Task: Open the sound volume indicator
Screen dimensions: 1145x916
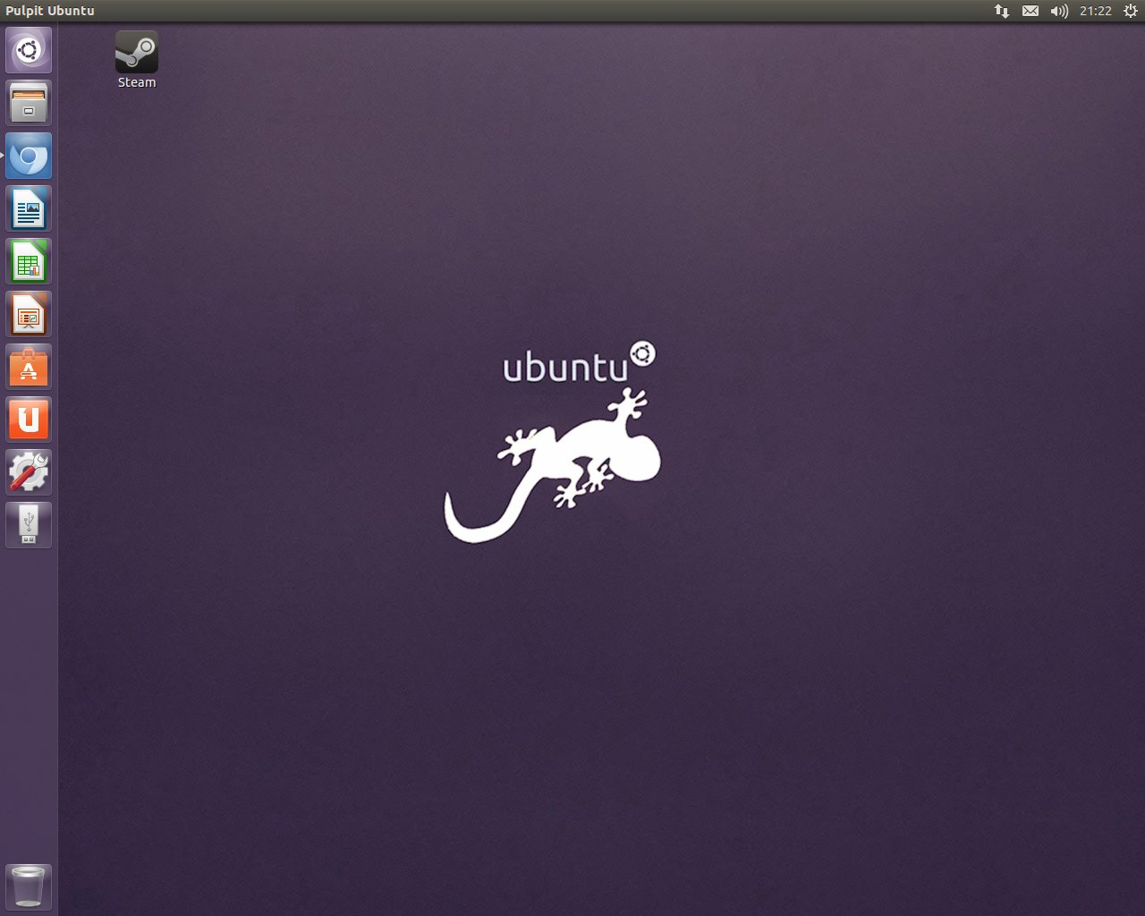Action: tap(1059, 11)
